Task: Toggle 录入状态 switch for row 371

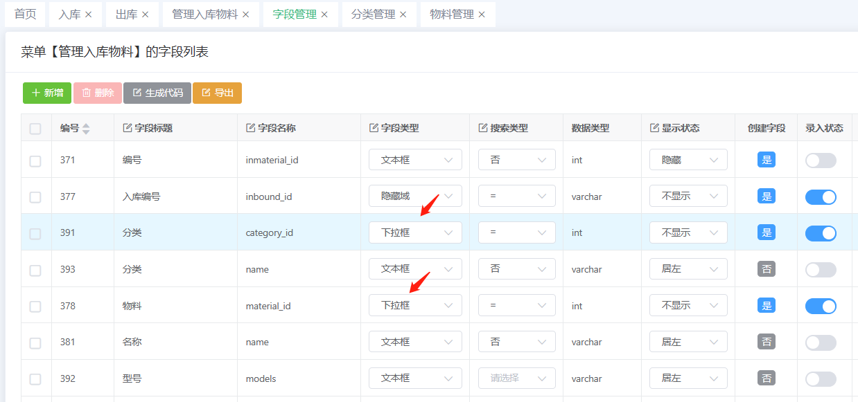Action: [821, 161]
